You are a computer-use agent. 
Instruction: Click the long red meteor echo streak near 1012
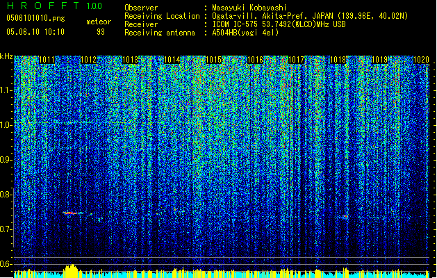click(x=72, y=213)
